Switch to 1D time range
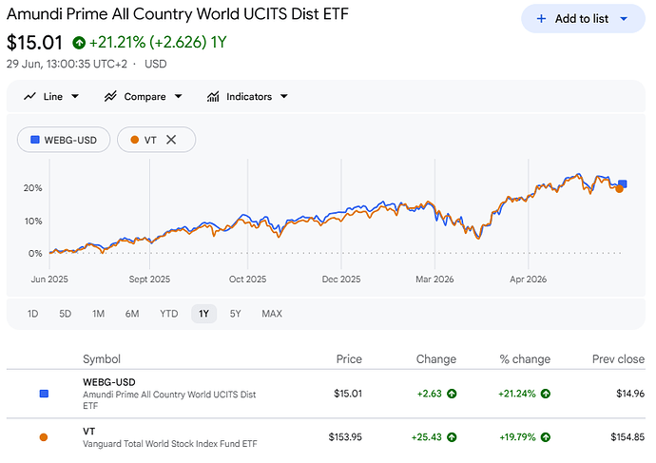Screen dimensions: 656x463 [32, 314]
